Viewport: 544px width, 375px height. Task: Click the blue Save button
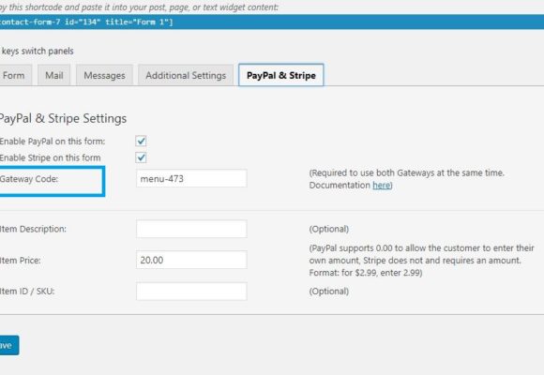pos(9,345)
